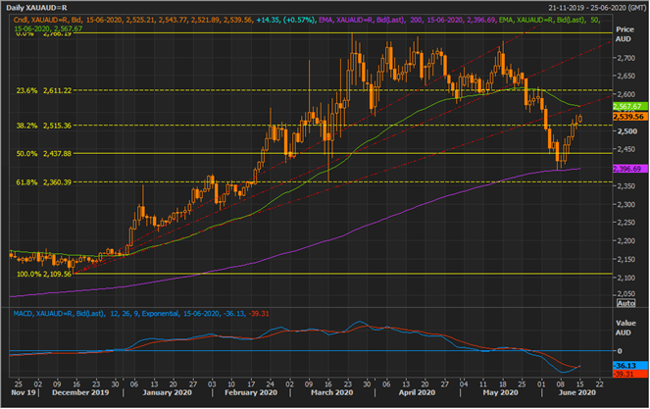The image size is (650, 409).
Task: Click the MACD value tag -36.13
Action: click(630, 366)
